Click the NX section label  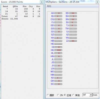point(52,78)
